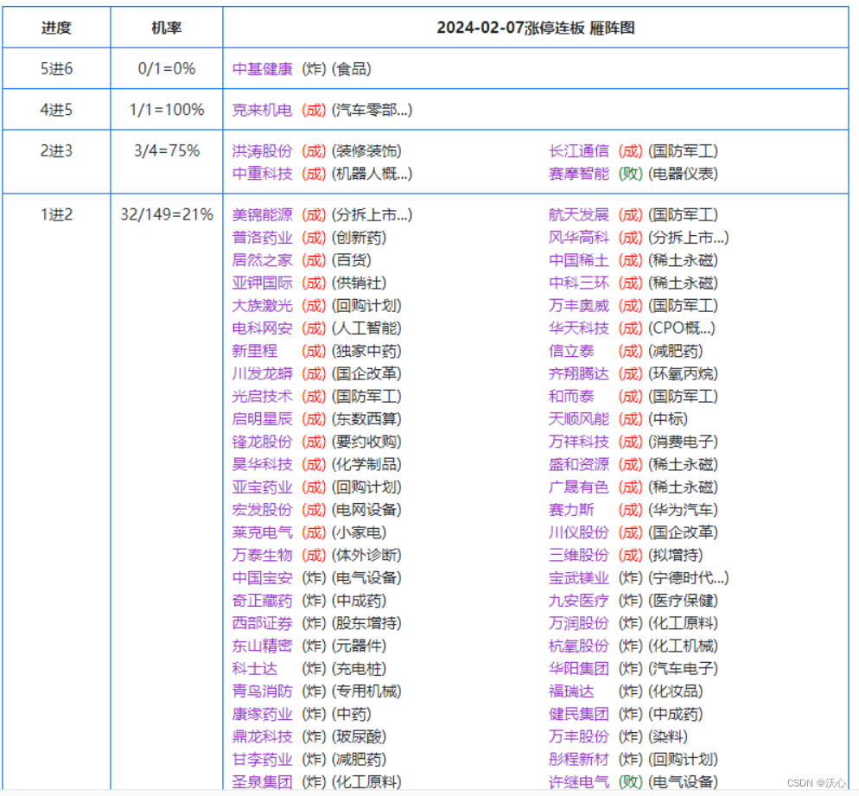Click the 2024-02-07涨停连板 雁阵图 header

coord(536,28)
